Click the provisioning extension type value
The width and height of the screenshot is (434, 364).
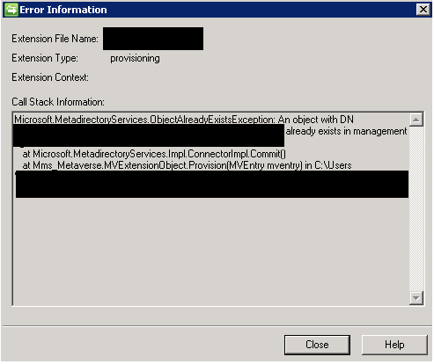135,58
